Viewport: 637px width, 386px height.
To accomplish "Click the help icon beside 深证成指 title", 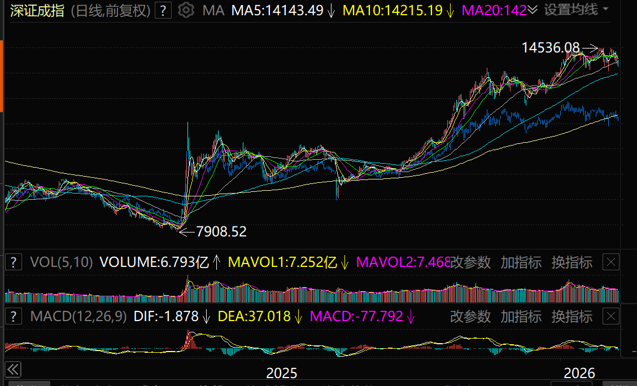I will [x=163, y=10].
